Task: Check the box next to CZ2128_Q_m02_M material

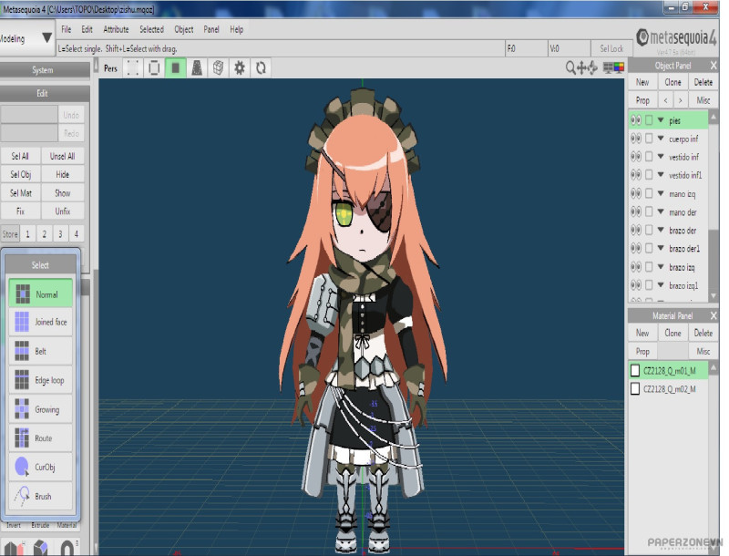Action: 635,389
